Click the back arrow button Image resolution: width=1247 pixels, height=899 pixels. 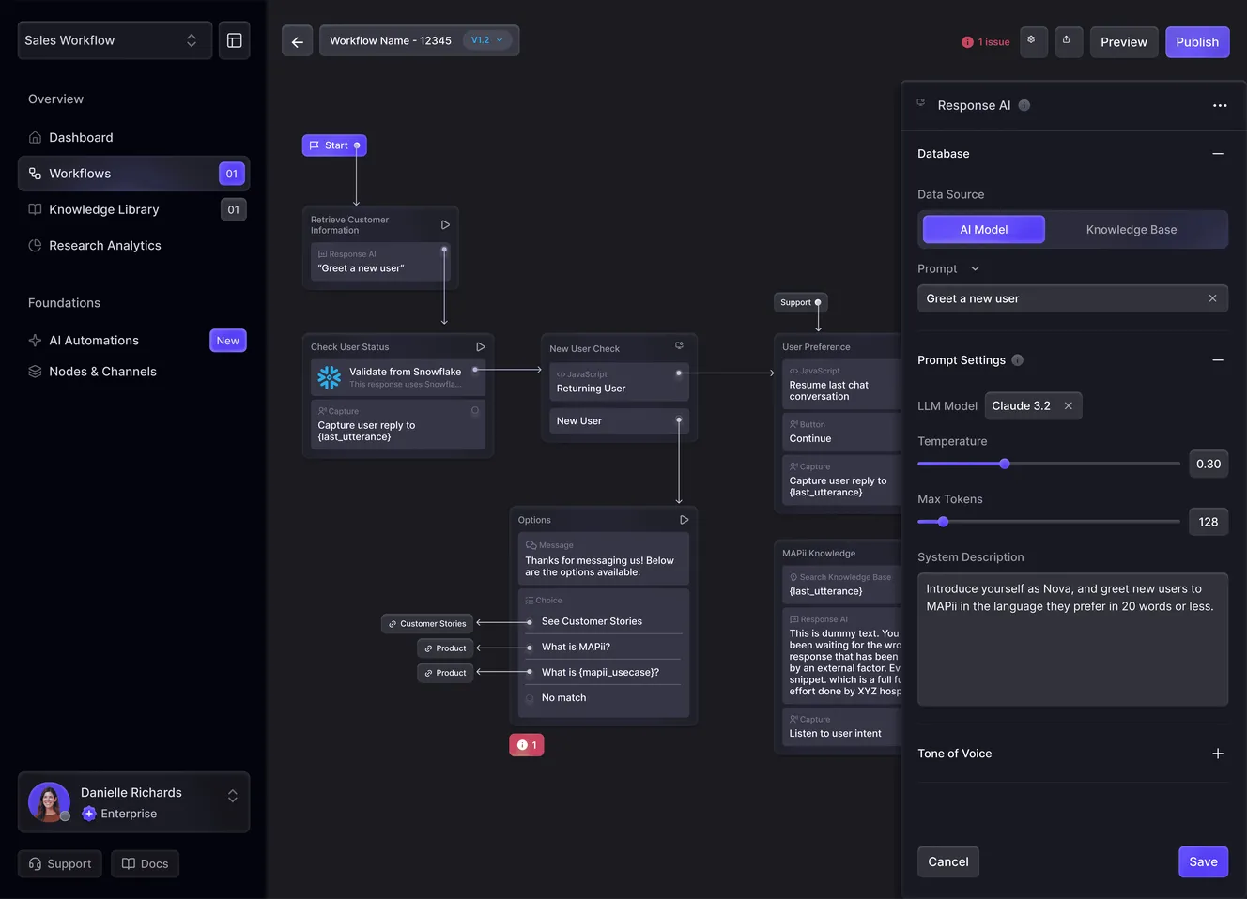[297, 41]
